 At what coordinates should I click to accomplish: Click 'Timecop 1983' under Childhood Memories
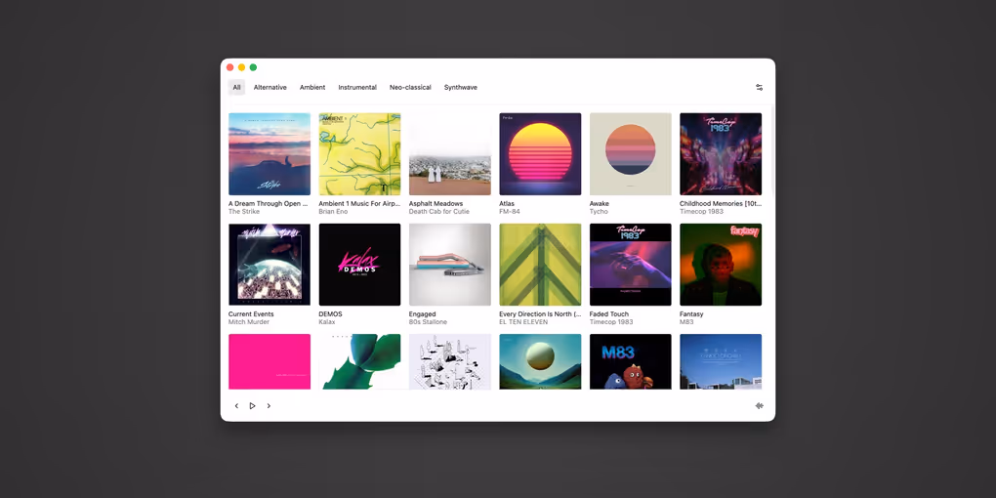coord(701,212)
